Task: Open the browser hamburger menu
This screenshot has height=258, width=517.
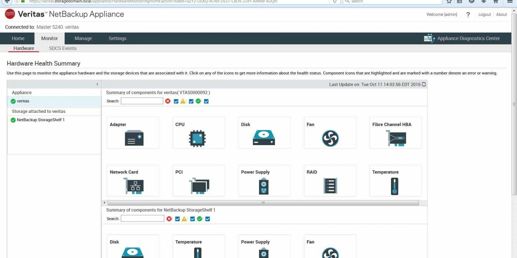Action: [x=510, y=1]
